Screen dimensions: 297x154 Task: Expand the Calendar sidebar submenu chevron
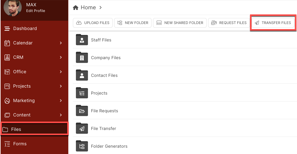(61, 43)
